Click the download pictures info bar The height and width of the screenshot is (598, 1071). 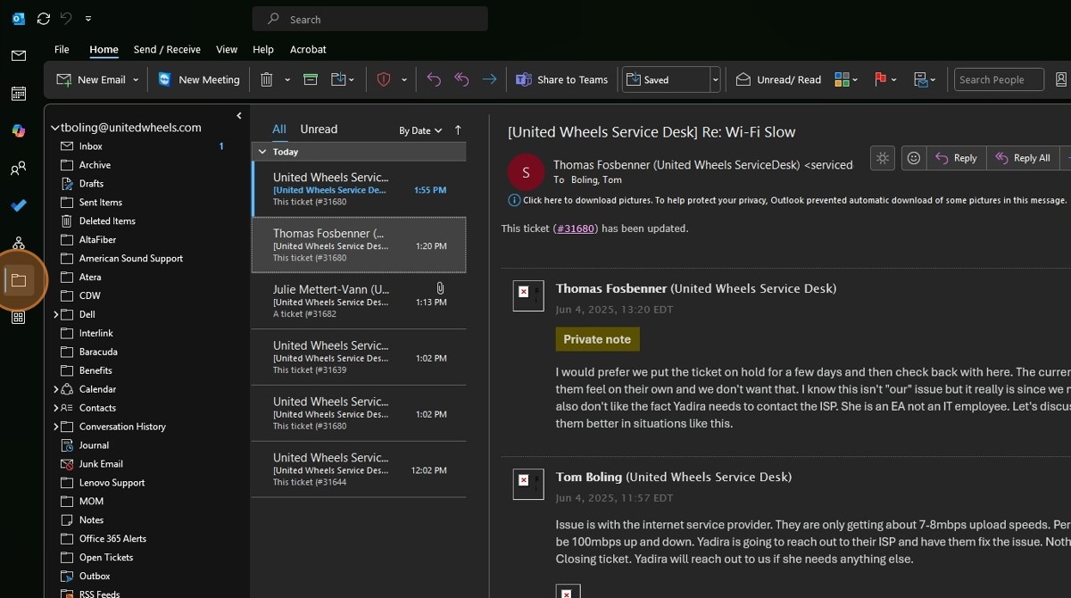coord(788,200)
